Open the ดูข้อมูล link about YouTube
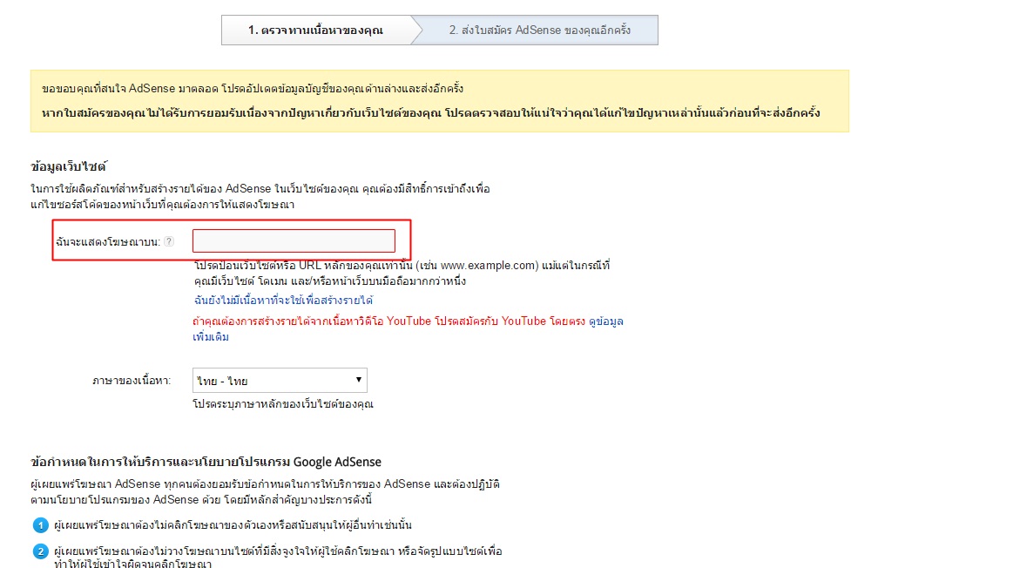 pos(605,321)
